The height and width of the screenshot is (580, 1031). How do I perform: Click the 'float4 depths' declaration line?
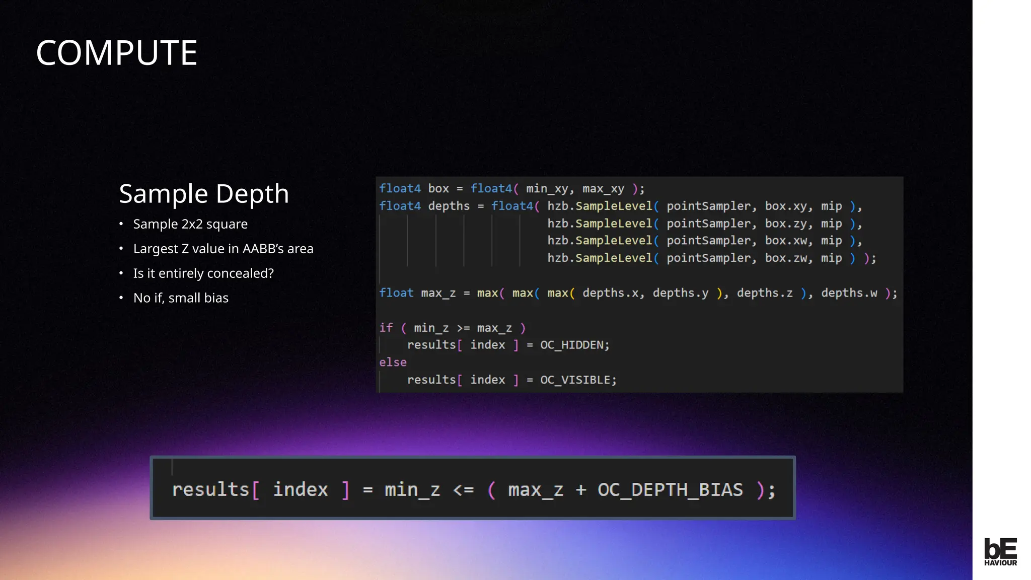(448, 206)
